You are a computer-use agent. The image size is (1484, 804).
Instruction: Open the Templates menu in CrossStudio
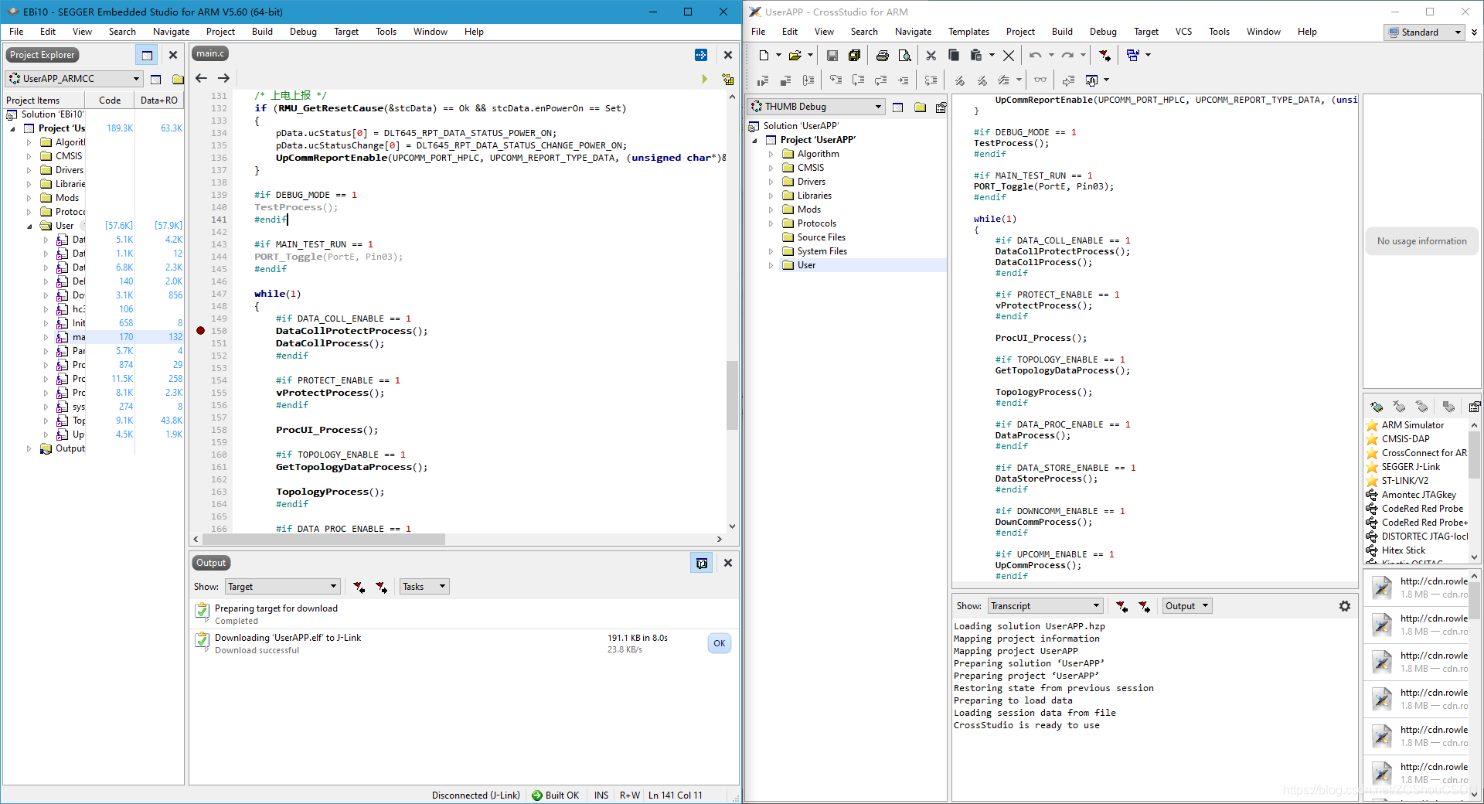[x=968, y=32]
